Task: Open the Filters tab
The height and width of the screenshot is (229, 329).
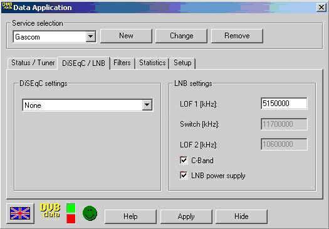Action: pyautogui.click(x=122, y=63)
